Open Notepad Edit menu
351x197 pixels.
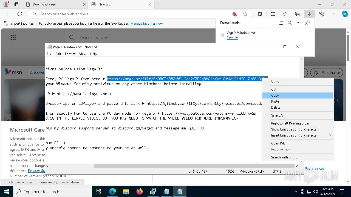pyautogui.click(x=58, y=54)
